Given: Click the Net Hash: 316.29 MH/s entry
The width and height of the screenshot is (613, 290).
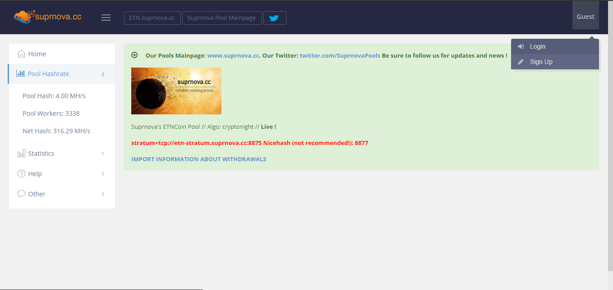Looking at the screenshot, I should 56,131.
